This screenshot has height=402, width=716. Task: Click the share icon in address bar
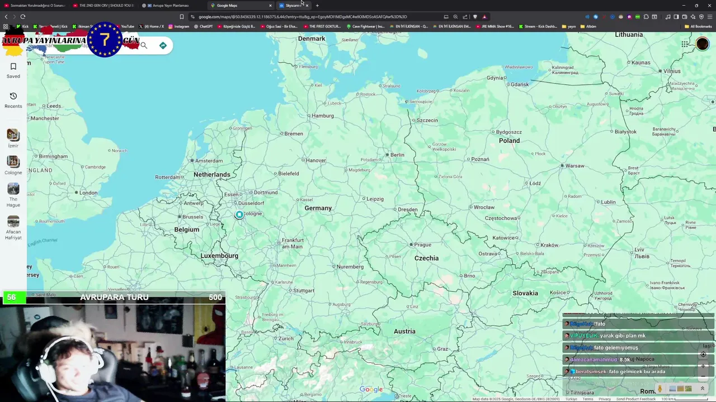[465, 17]
